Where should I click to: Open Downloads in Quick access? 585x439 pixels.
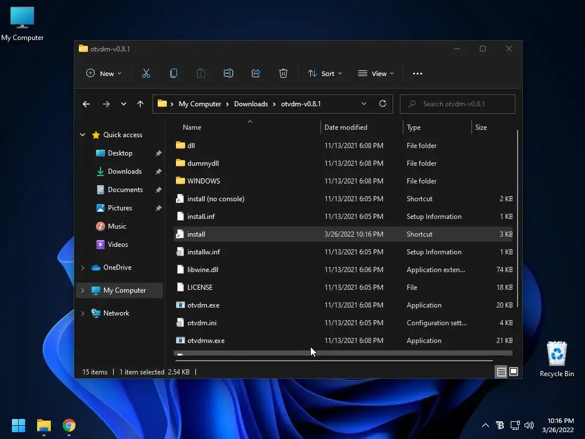125,171
